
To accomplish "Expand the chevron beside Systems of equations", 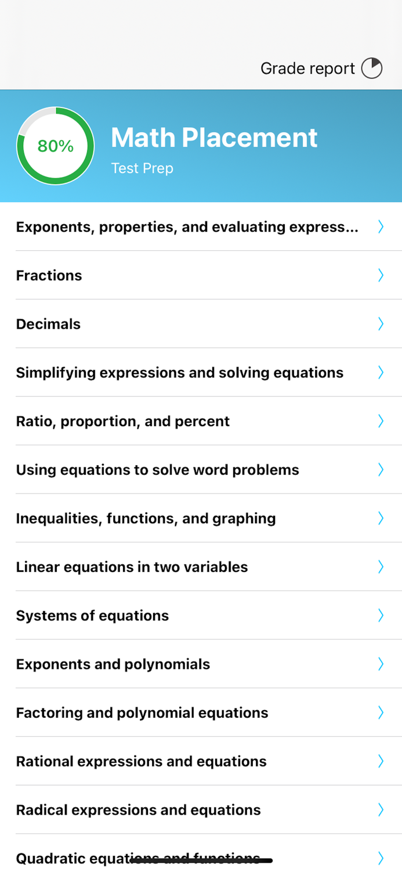I will tap(381, 615).
